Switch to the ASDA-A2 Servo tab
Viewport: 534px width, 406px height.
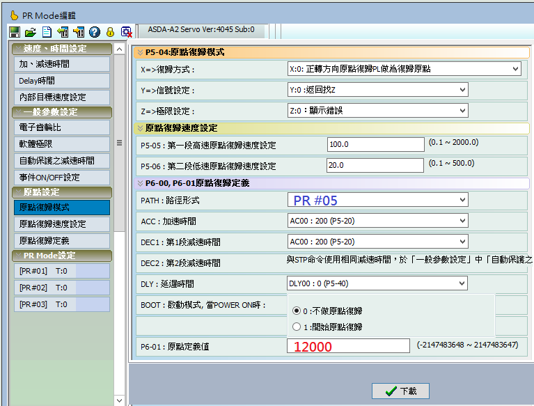pos(200,30)
